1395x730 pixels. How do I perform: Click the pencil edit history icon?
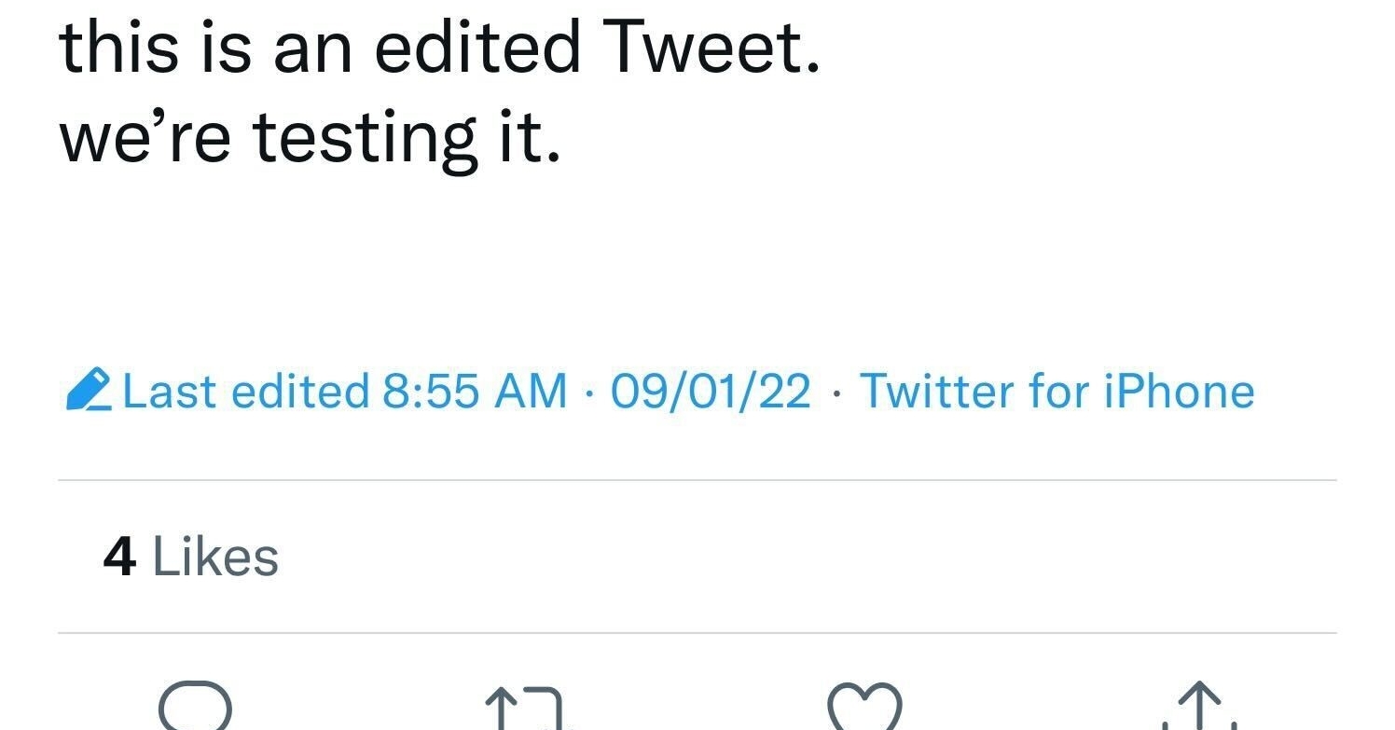point(90,391)
